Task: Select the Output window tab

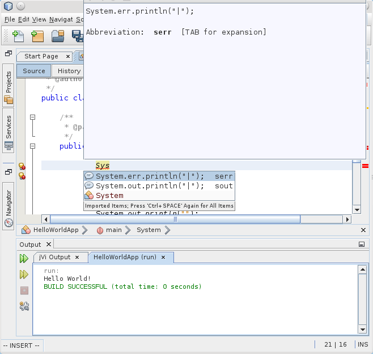Action: point(30,245)
